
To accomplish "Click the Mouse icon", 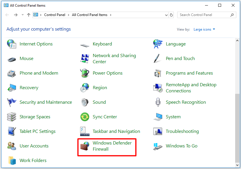I will 12,59.
